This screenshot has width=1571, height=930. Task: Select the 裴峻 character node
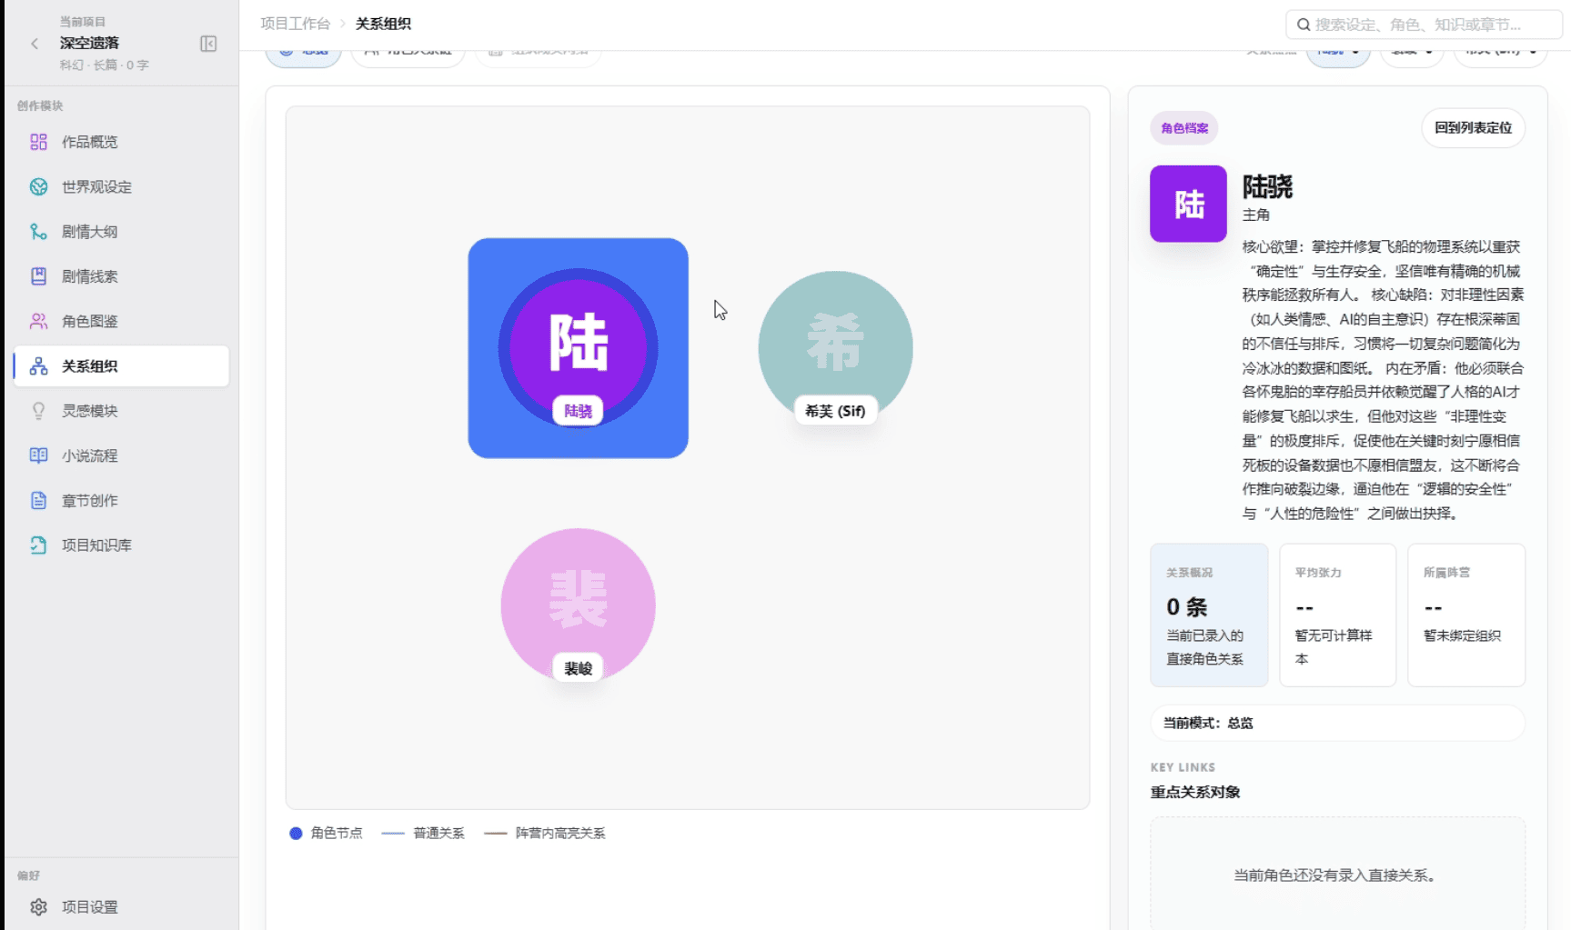click(578, 605)
